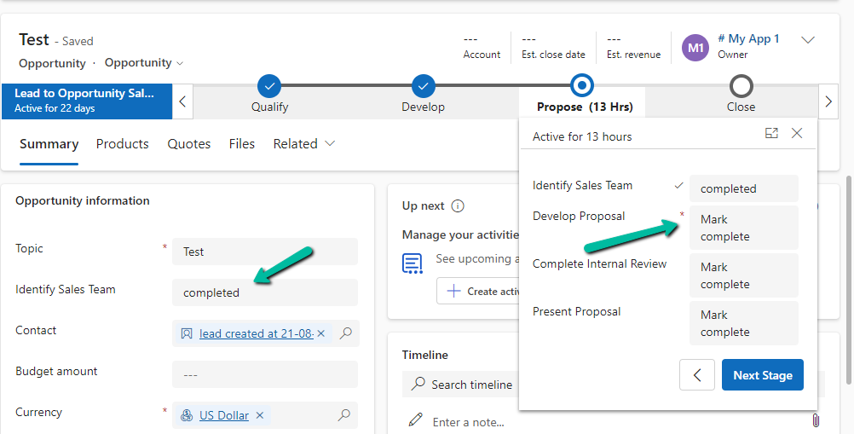Screen dimensions: 854x434
Task: Switch to the Files tab
Action: pyautogui.click(x=242, y=144)
